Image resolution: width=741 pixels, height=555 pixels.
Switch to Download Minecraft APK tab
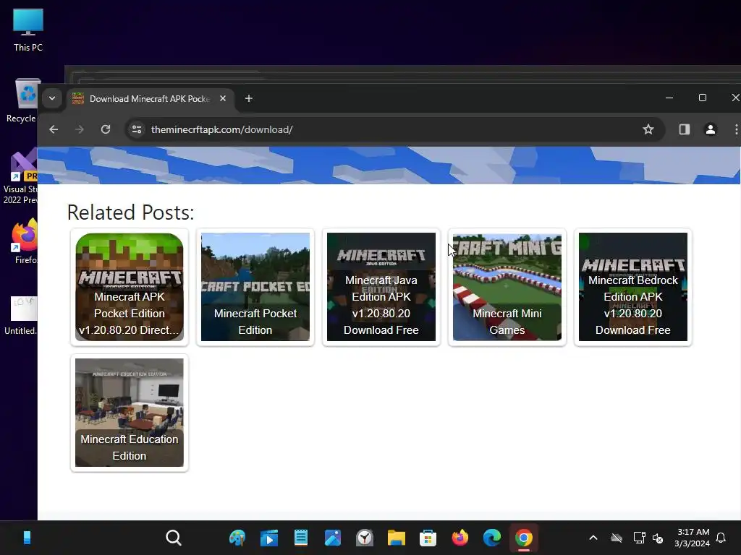149,98
